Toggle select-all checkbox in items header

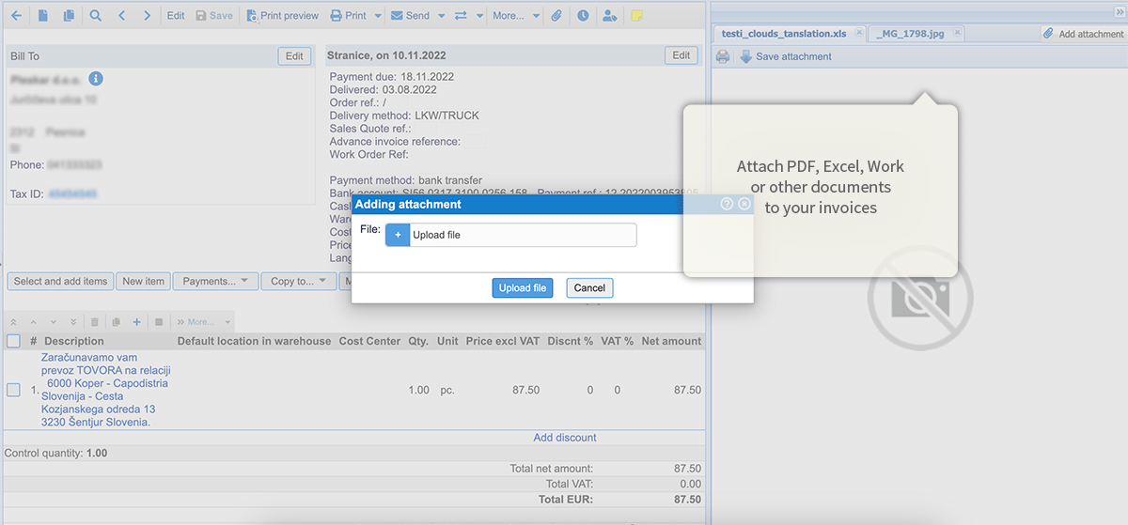[x=14, y=341]
